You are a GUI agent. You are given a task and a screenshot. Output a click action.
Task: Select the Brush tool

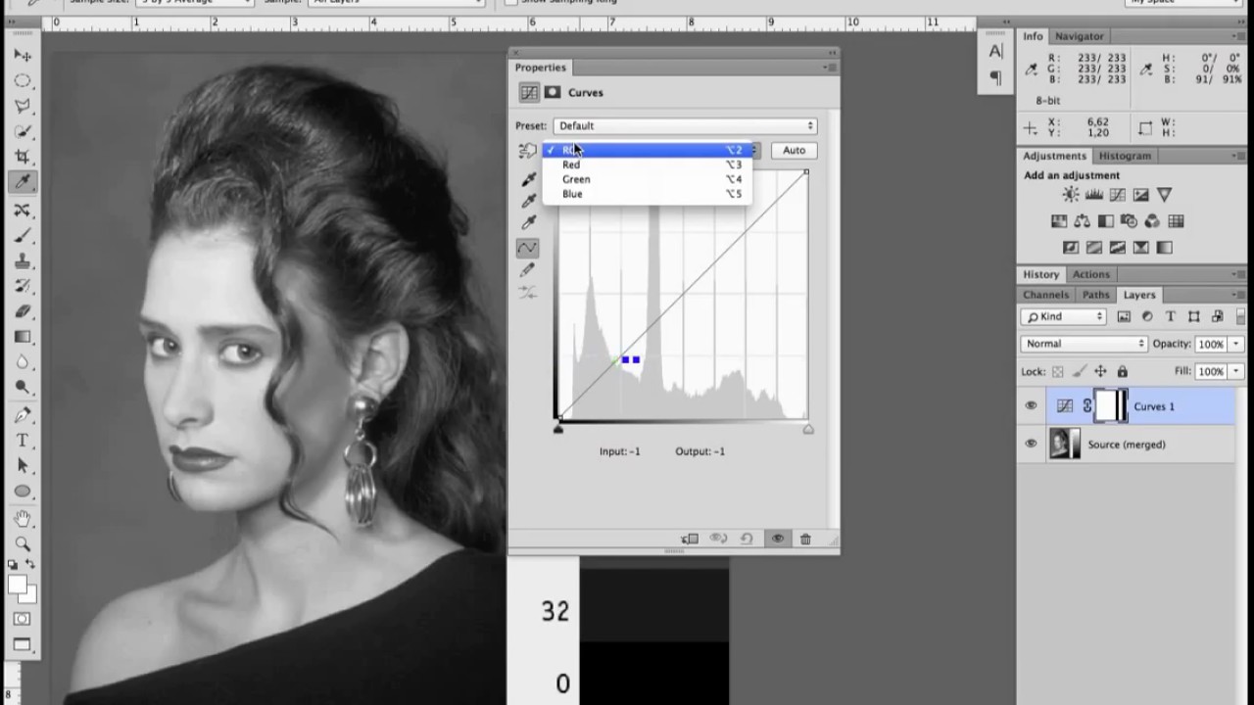click(x=23, y=236)
